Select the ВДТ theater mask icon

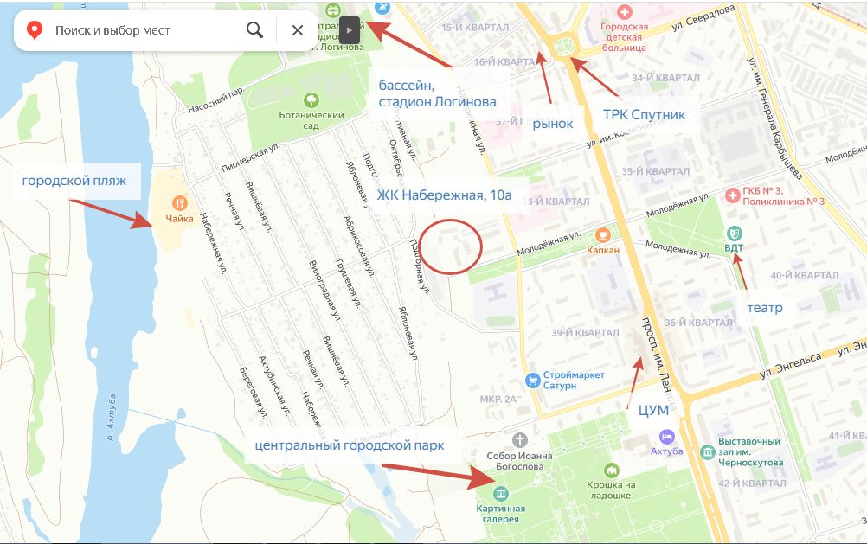(x=734, y=233)
